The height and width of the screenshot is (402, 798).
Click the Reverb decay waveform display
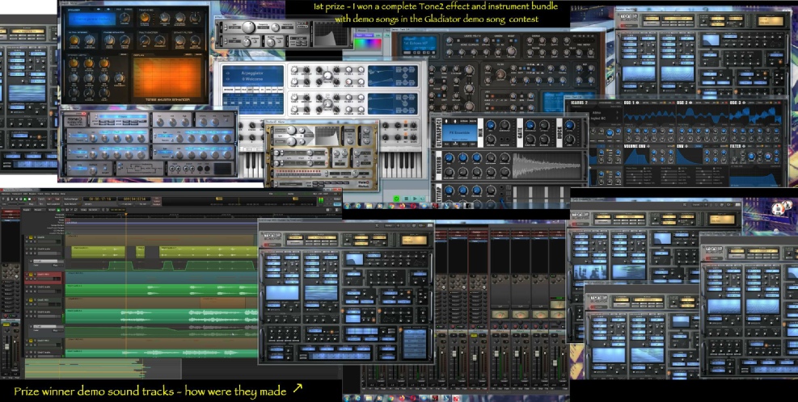point(546,165)
